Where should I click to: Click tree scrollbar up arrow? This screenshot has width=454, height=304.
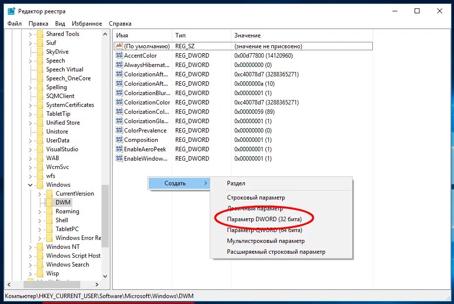105,34
